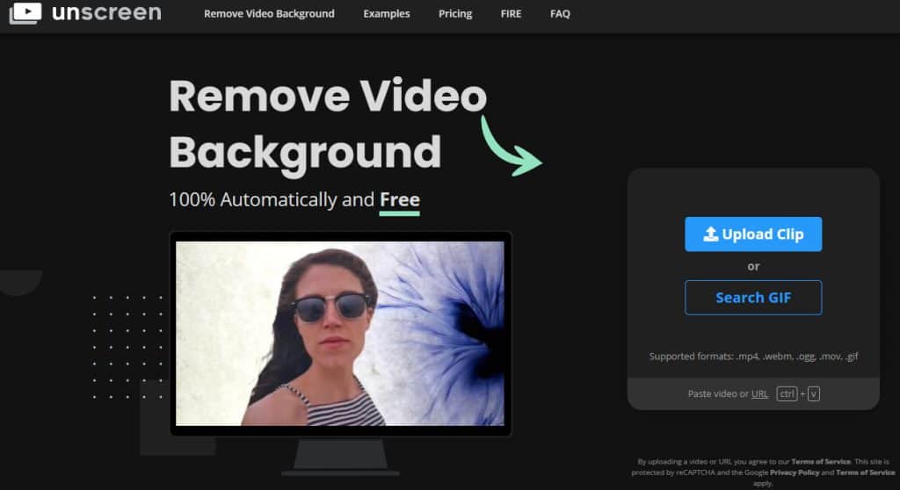Image resolution: width=900 pixels, height=490 pixels.
Task: Open the FAQ nav item
Action: (x=560, y=14)
